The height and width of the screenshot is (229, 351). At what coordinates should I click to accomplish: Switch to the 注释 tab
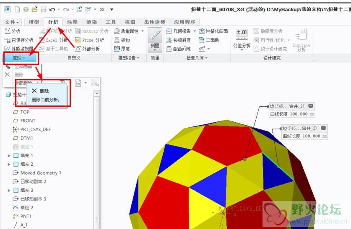click(72, 22)
